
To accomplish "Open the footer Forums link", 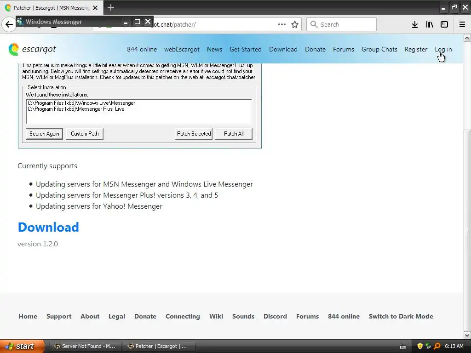I will (x=307, y=316).
